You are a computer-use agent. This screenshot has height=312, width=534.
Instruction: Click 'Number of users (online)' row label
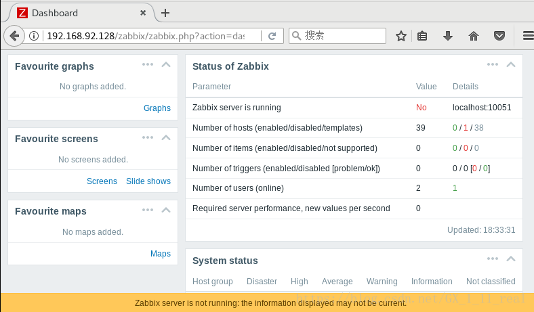coord(238,188)
